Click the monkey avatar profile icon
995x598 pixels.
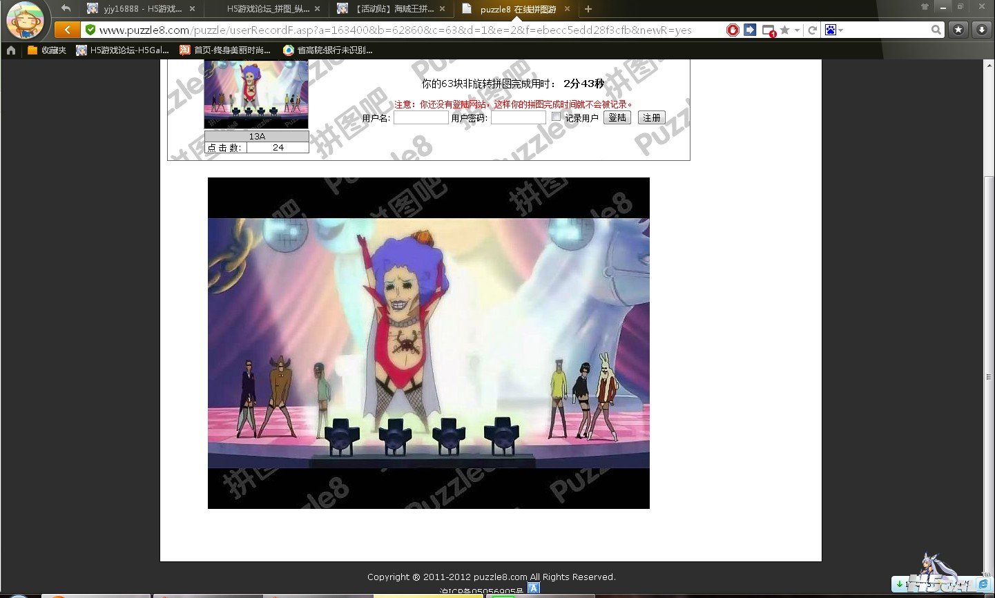point(25,20)
